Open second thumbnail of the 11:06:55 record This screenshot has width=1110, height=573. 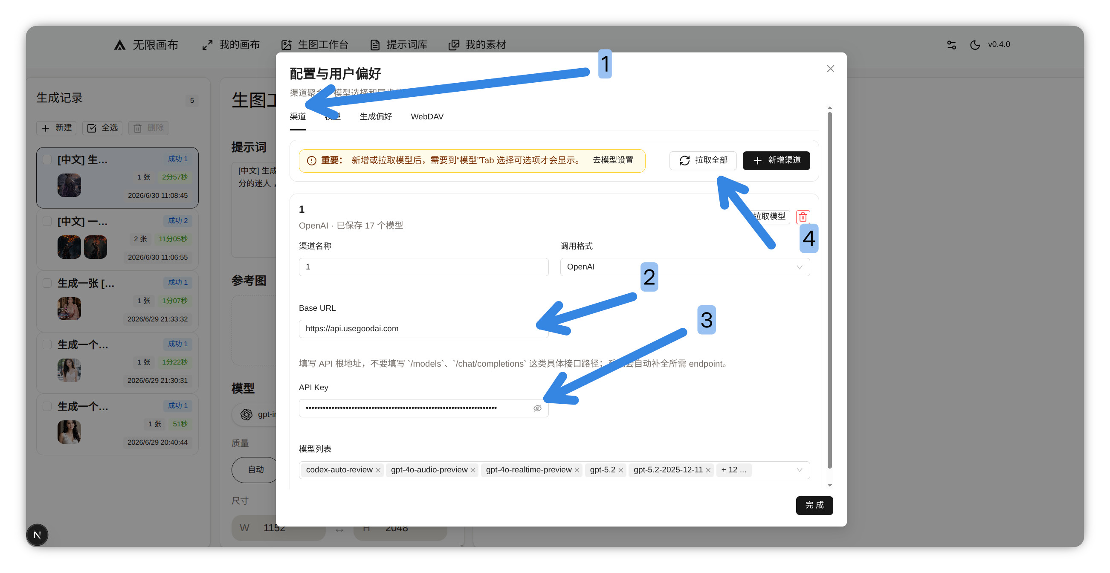tap(96, 247)
